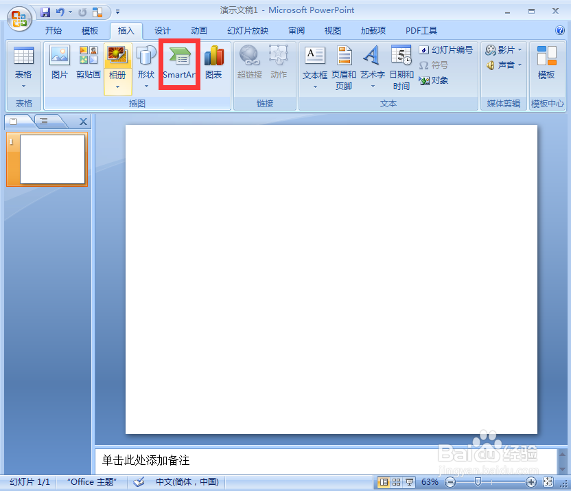Image resolution: width=571 pixels, height=491 pixels.
Task: Switch to the 幻灯片放映 tab
Action: [x=248, y=31]
